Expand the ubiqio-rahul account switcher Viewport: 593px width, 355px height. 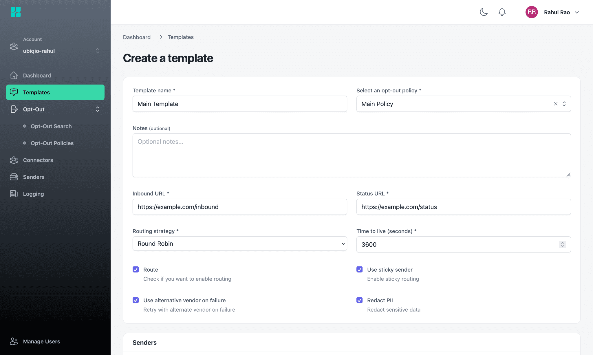tap(98, 51)
